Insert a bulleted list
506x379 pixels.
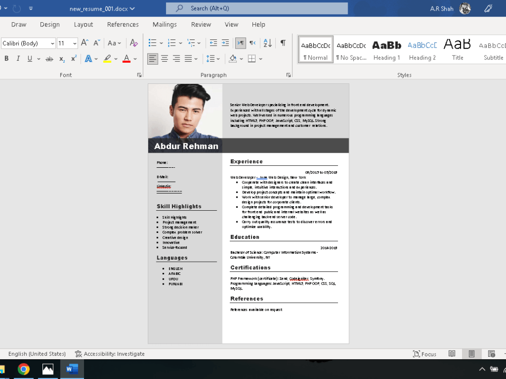152,43
